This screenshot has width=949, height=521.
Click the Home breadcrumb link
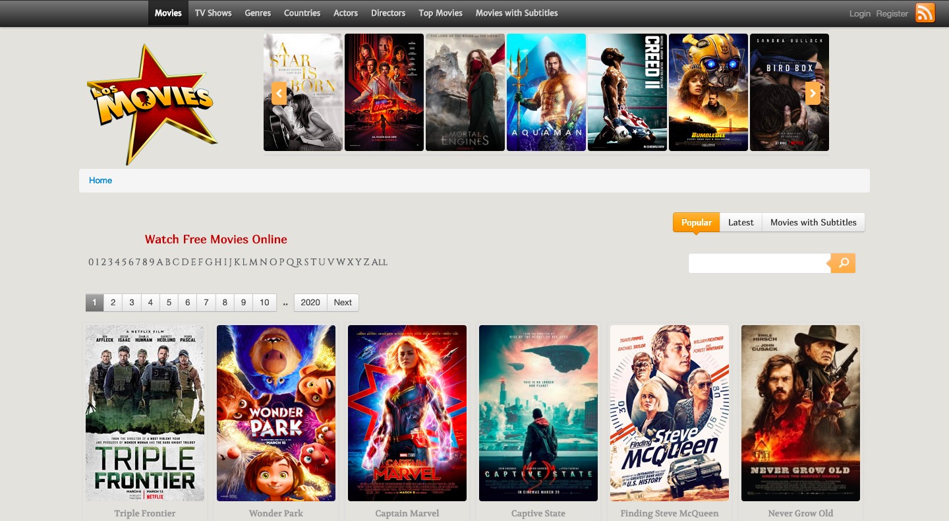tap(100, 180)
